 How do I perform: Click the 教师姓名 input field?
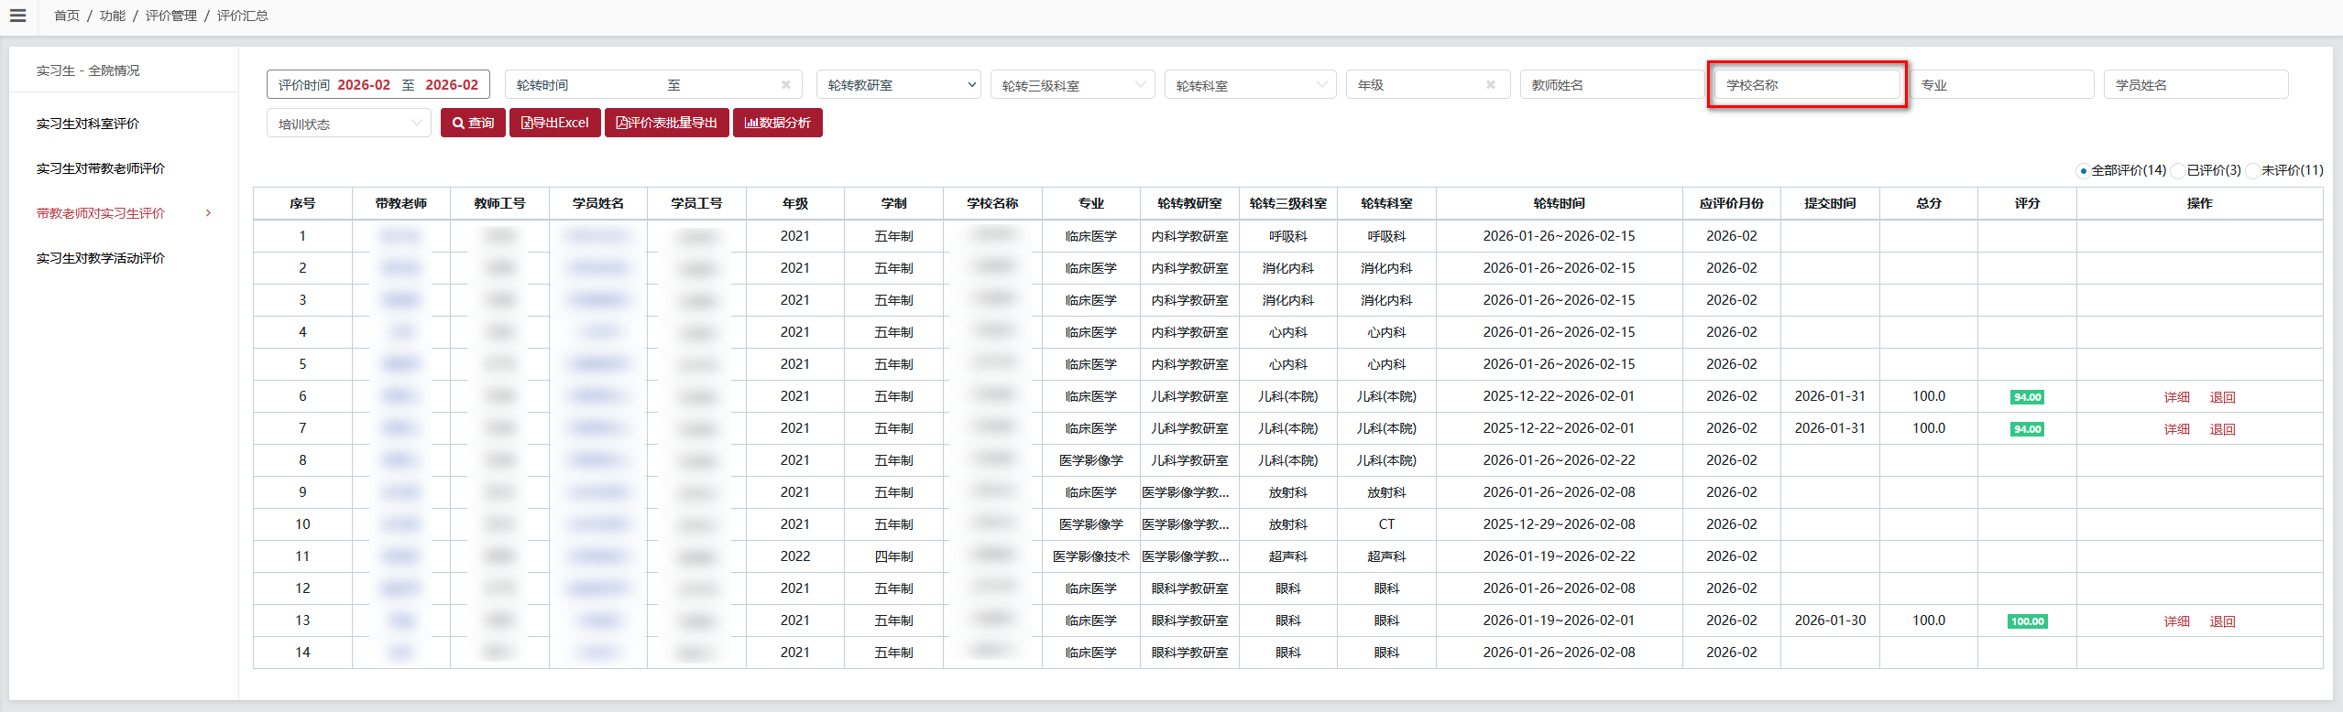1612,85
